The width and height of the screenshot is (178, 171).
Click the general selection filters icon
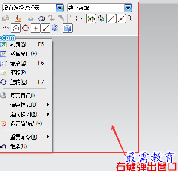click(x=18, y=18)
